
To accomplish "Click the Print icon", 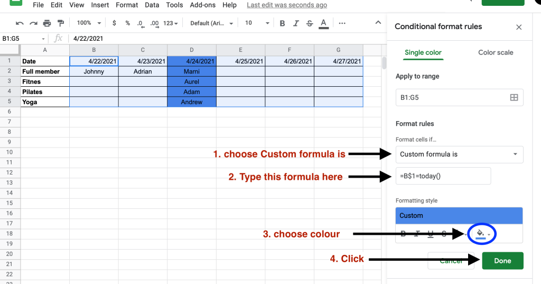I will point(47,23).
